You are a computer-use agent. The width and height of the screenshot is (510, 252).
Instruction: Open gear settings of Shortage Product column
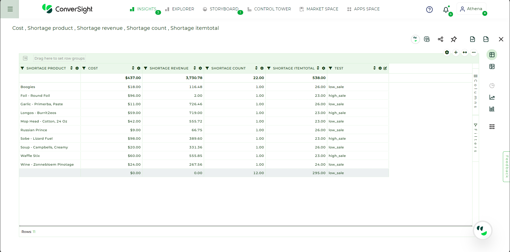(77, 68)
